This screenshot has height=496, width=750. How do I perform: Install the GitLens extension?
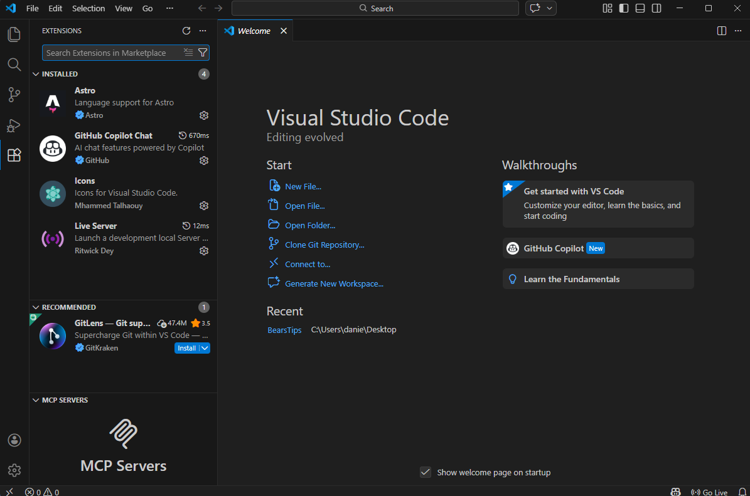(186, 347)
